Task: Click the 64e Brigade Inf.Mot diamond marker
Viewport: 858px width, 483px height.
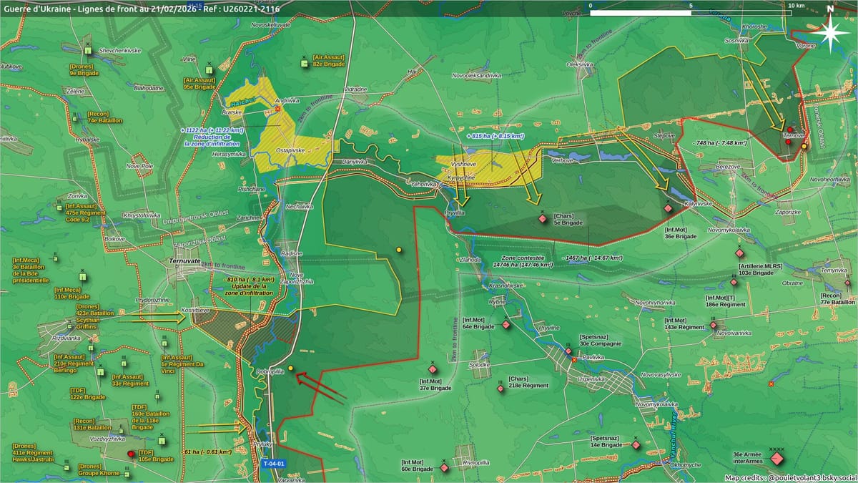Action: [x=506, y=325]
